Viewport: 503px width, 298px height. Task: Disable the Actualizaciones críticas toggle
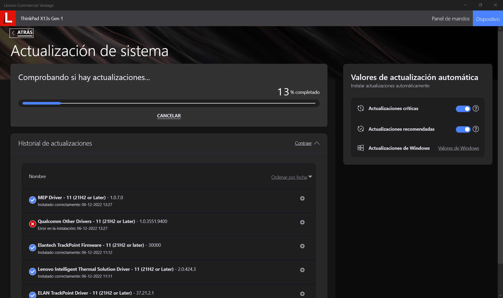[x=463, y=109]
